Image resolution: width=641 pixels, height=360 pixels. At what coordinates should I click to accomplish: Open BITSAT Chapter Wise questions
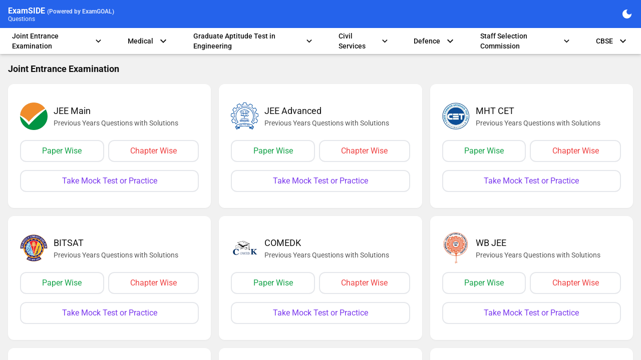point(153,283)
